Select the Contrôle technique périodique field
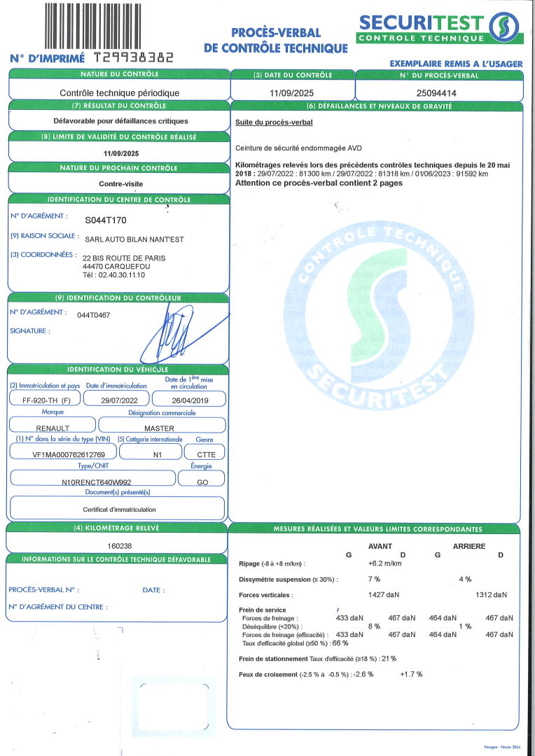This screenshot has width=535, height=756. tap(119, 92)
